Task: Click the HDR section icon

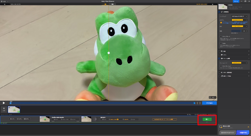Action: pos(222,72)
